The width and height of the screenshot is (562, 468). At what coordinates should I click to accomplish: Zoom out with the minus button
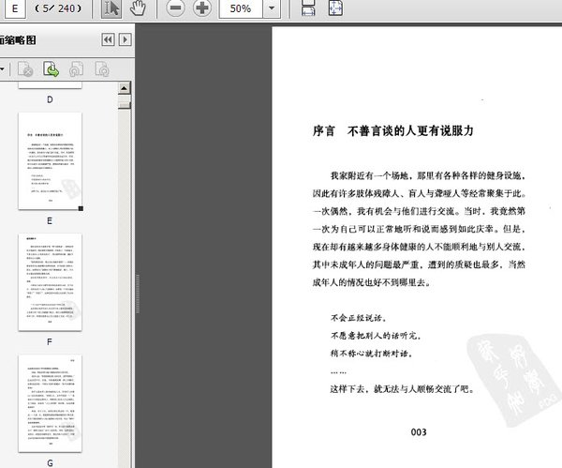tap(176, 8)
